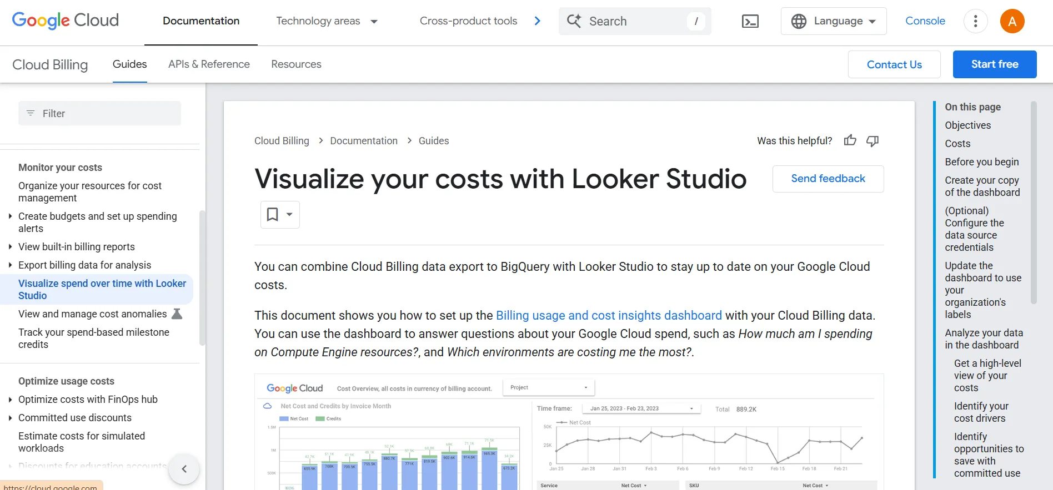
Task: Click the search sparkle icon
Action: (x=574, y=21)
